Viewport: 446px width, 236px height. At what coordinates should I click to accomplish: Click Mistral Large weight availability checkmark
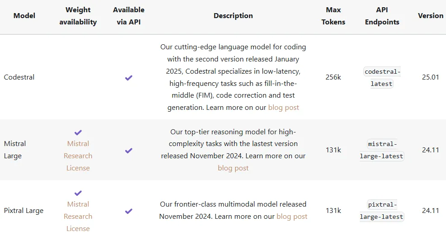pos(78,132)
